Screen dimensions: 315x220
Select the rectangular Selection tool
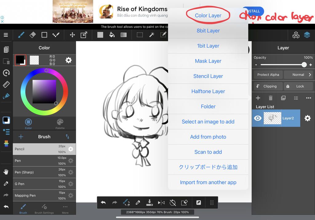point(140,35)
